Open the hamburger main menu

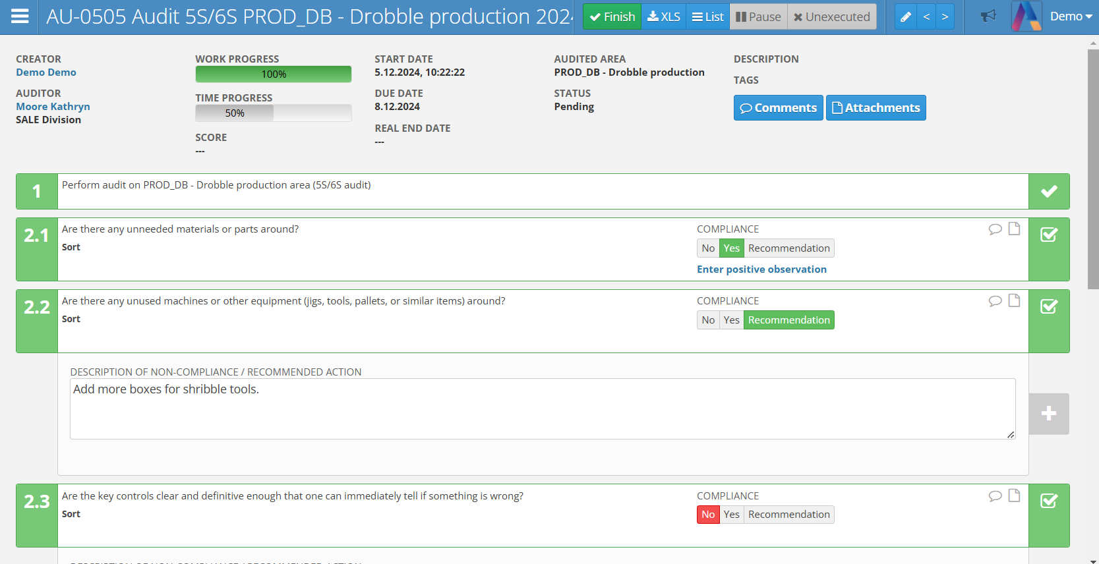click(20, 16)
